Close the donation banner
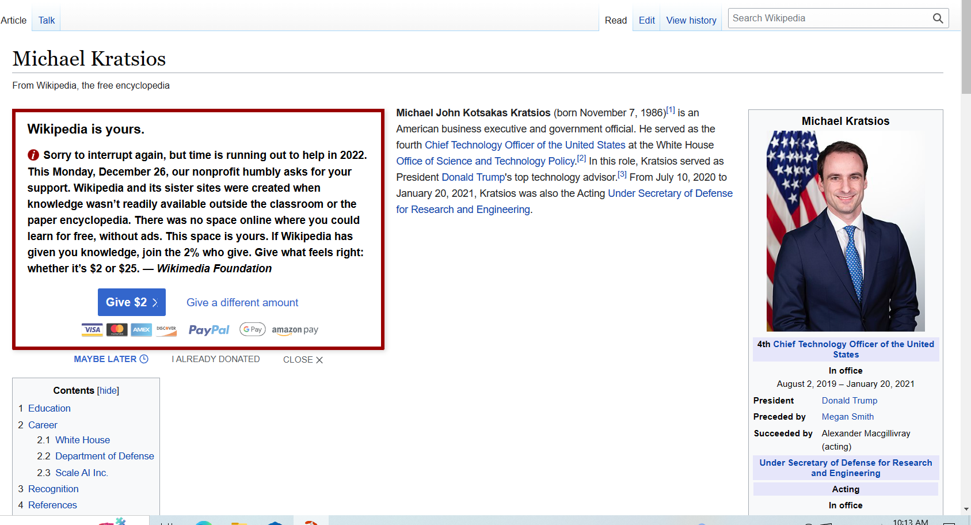 point(303,360)
